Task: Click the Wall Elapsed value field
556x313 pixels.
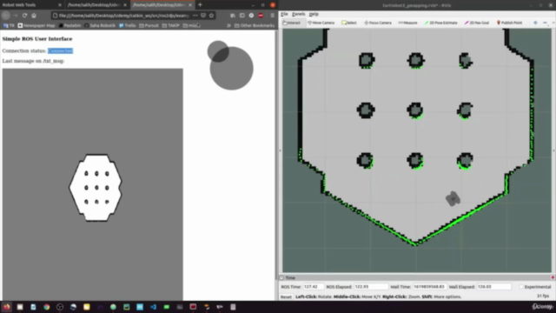Action: pyautogui.click(x=493, y=287)
